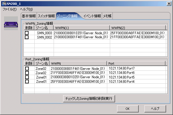Select the ゾーニング情報 tab

(x=67, y=16)
